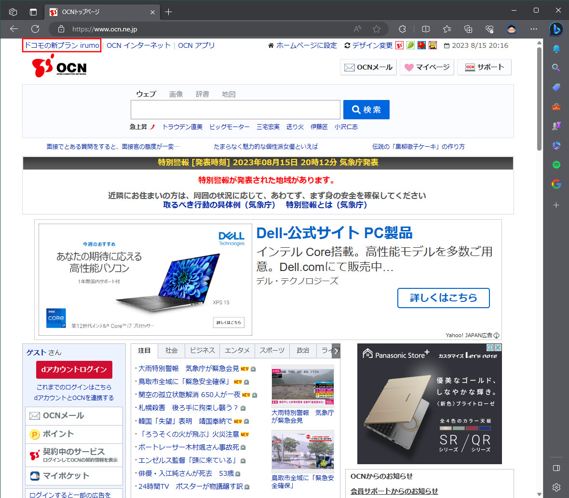
Task: Open the Workspaces icon
Action: click(13, 12)
